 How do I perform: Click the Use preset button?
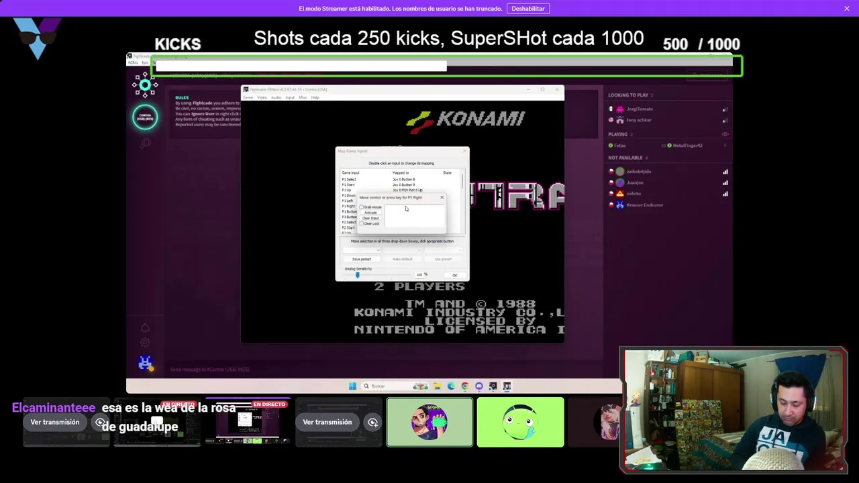tap(443, 259)
